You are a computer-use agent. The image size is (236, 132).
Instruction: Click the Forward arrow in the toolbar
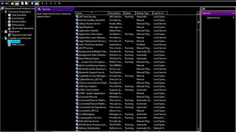tap(7, 3)
